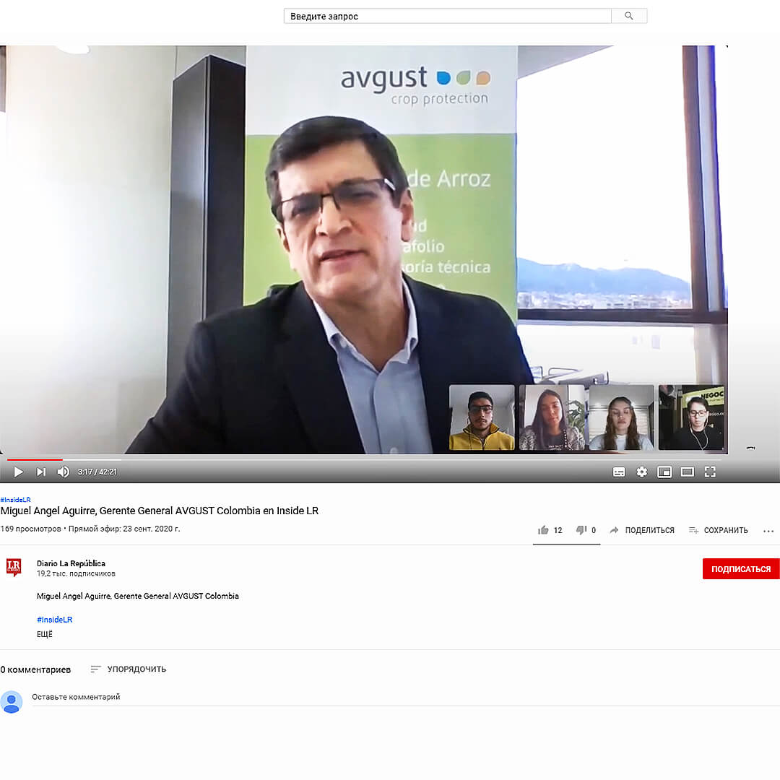Click the search magnifier button
Image resolution: width=780 pixels, height=780 pixels.
point(629,16)
